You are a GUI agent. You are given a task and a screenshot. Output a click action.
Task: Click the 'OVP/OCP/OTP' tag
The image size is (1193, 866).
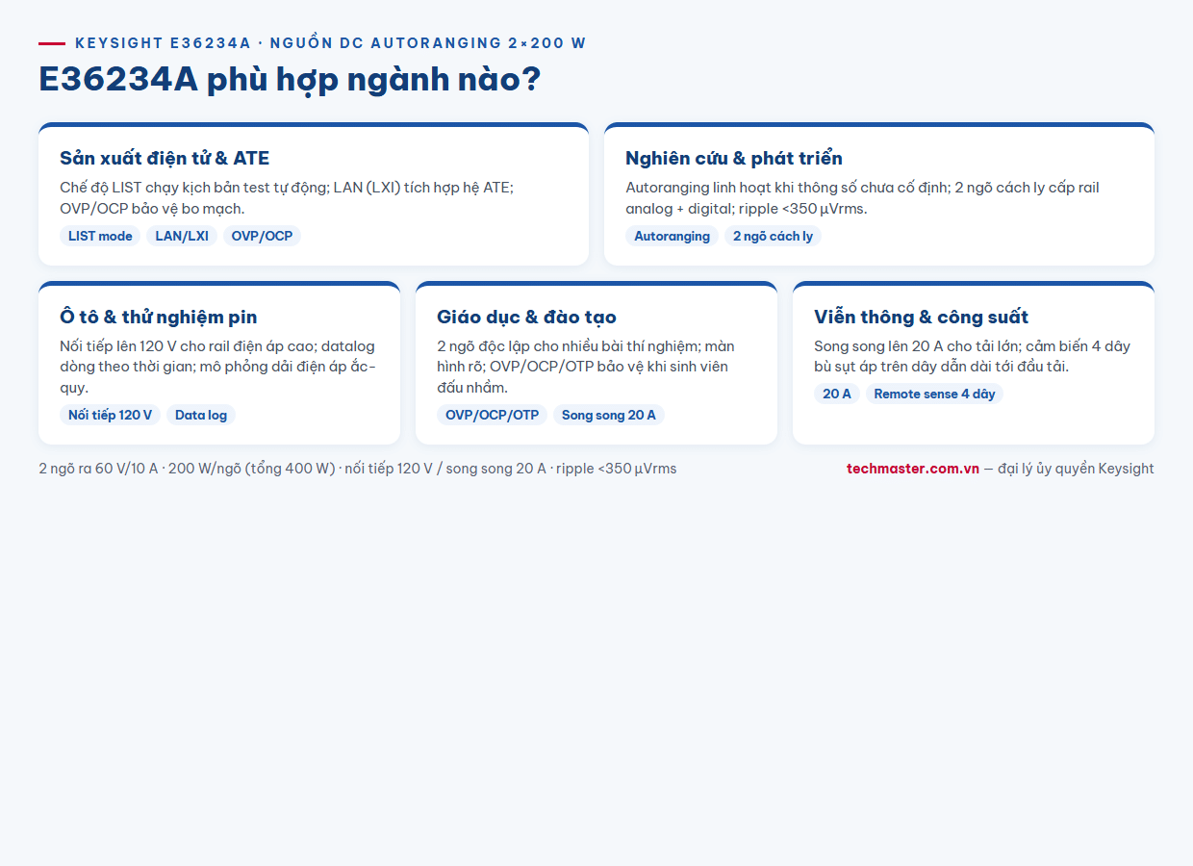[492, 415]
